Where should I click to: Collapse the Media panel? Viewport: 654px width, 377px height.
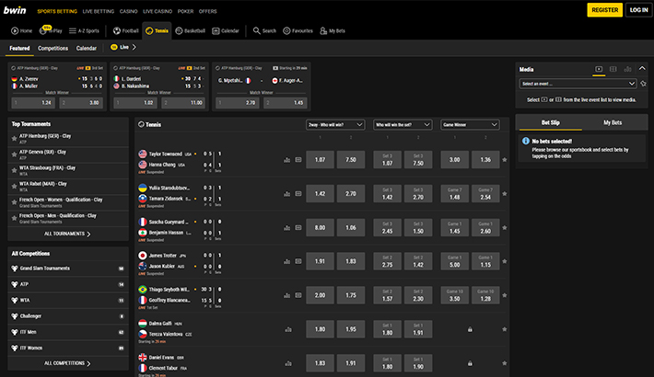tap(642, 68)
